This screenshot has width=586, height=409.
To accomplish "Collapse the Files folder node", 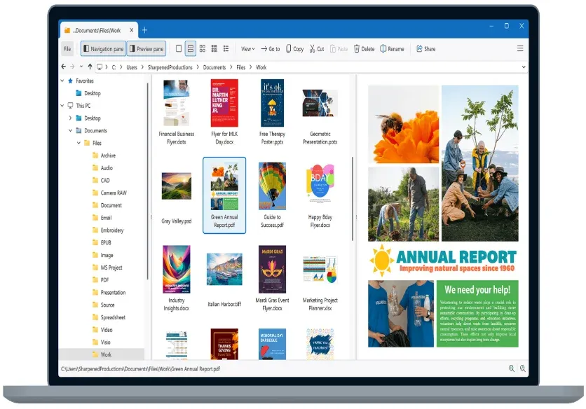I will (79, 143).
